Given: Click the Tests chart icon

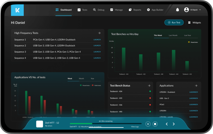Looking at the screenshot, I should (79, 10).
